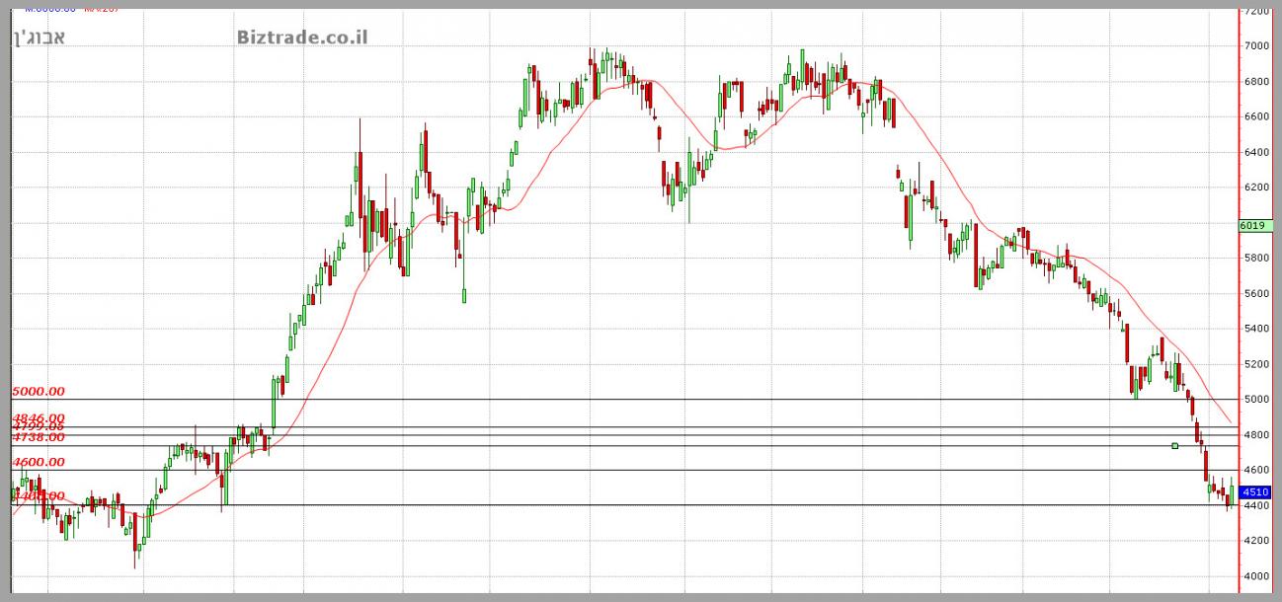Click the 4200 tick on price axis
1282x602 pixels.
pyautogui.click(x=1257, y=541)
